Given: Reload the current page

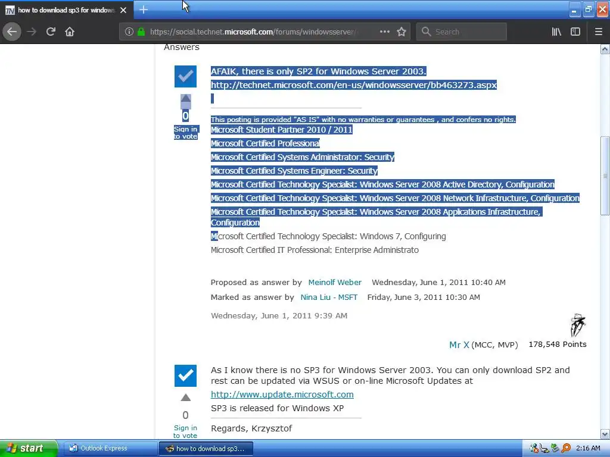Looking at the screenshot, I should (x=51, y=32).
